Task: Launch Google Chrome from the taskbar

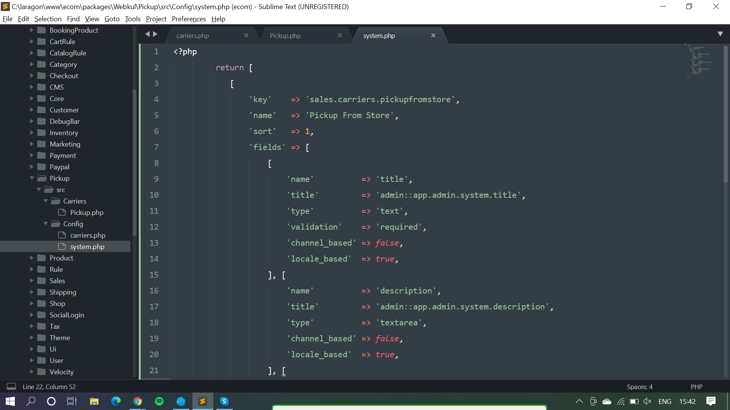Action: 138,401
